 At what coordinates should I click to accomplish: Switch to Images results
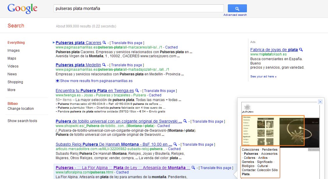14,51
